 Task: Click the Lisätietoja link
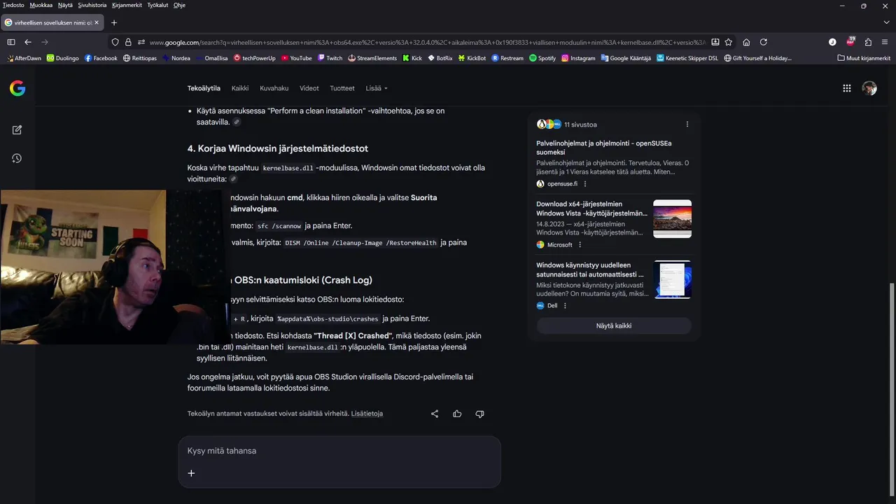367,414
